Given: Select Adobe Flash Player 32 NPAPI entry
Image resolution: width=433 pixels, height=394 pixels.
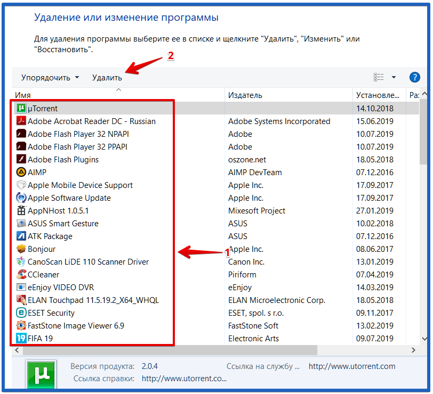Looking at the screenshot, I should 78,134.
